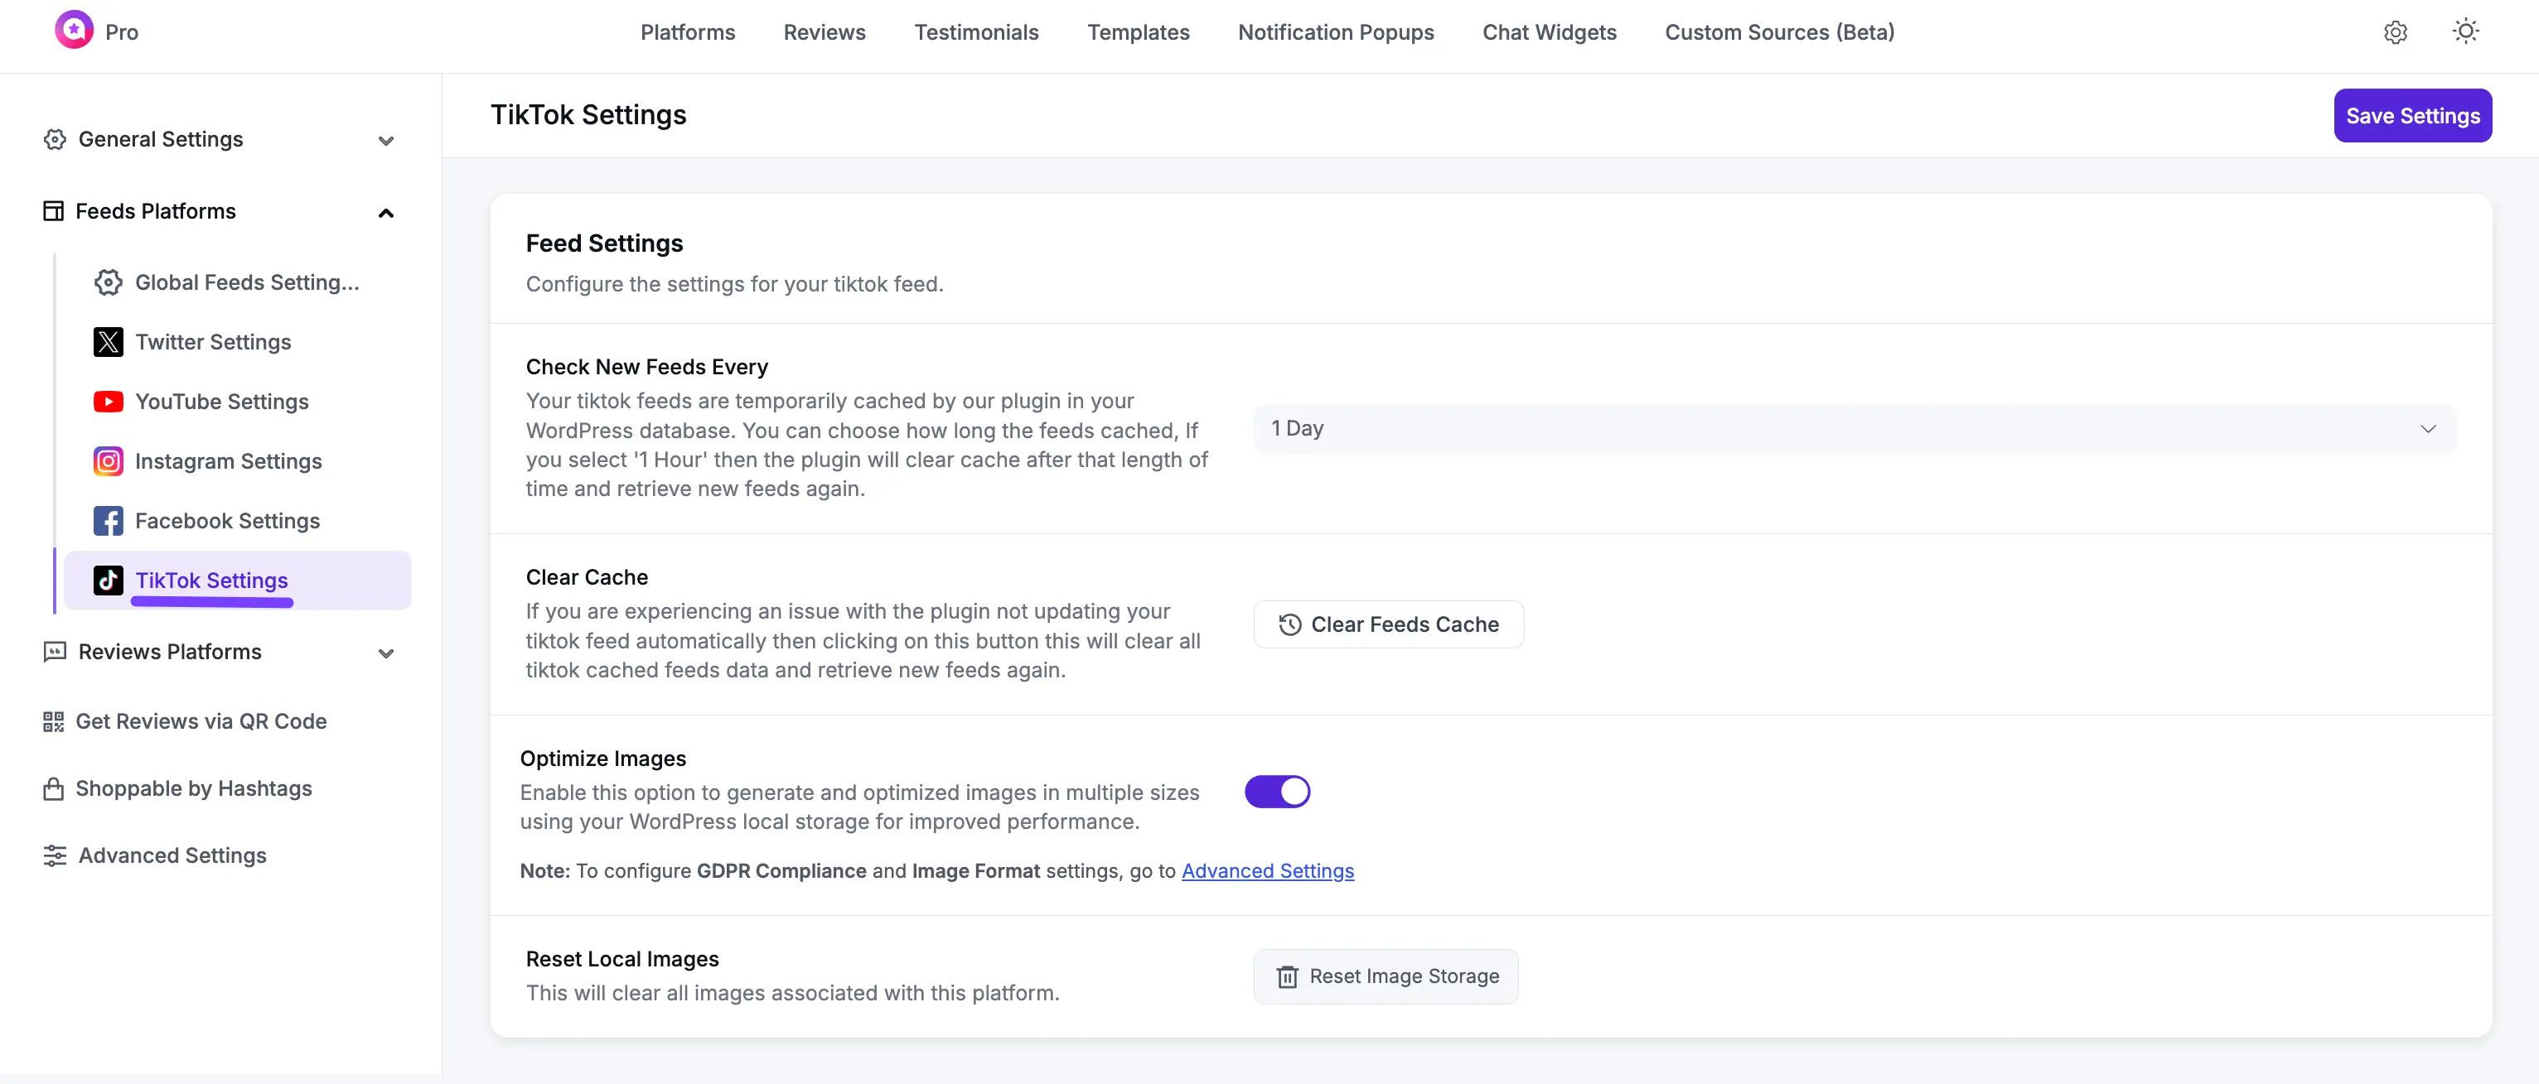This screenshot has width=2539, height=1084.
Task: Toggle dark mode with the sun icon
Action: pyautogui.click(x=2465, y=32)
